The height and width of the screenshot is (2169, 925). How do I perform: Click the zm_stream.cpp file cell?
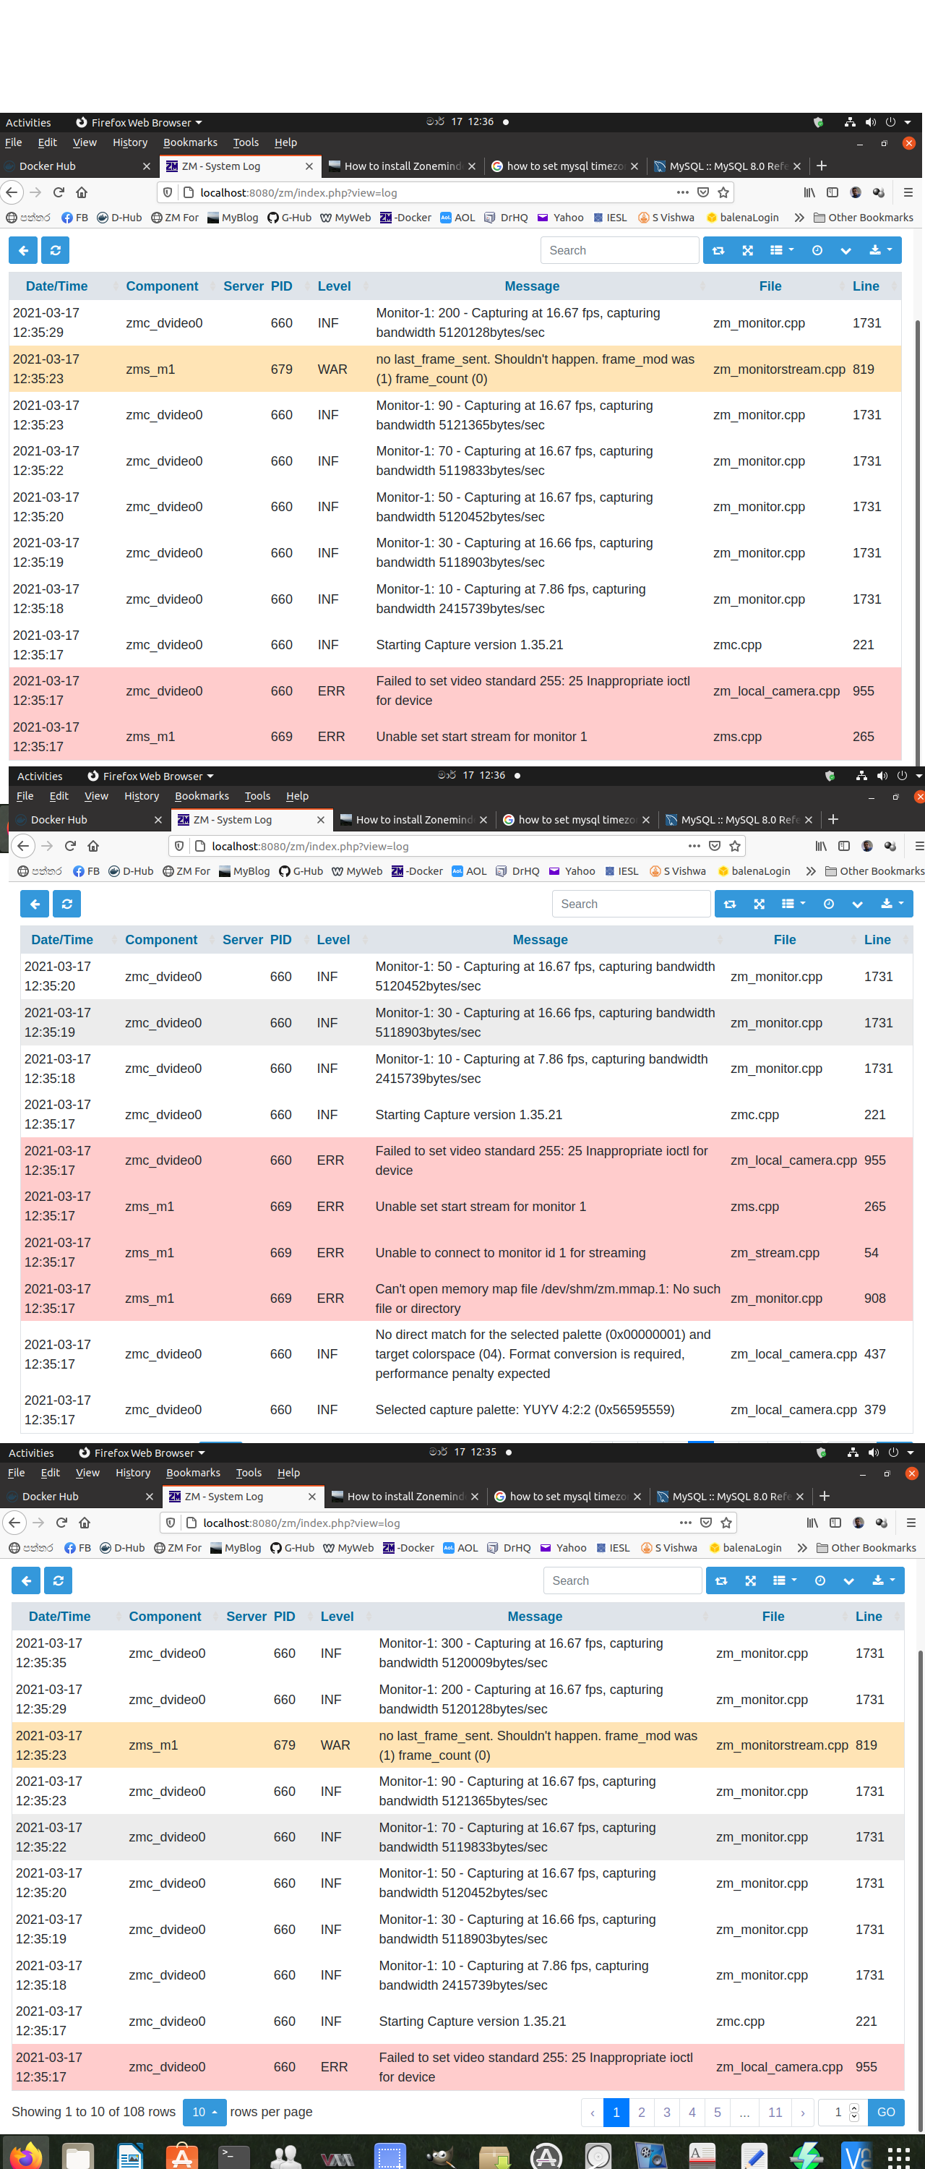775,1253
